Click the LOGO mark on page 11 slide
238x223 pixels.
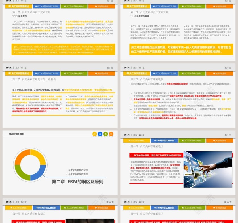click(x=126, y=202)
